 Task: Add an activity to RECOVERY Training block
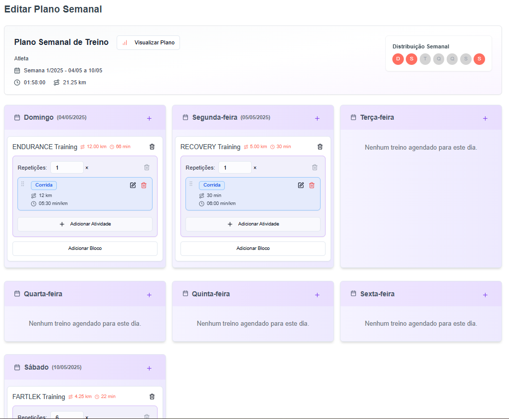click(x=253, y=224)
